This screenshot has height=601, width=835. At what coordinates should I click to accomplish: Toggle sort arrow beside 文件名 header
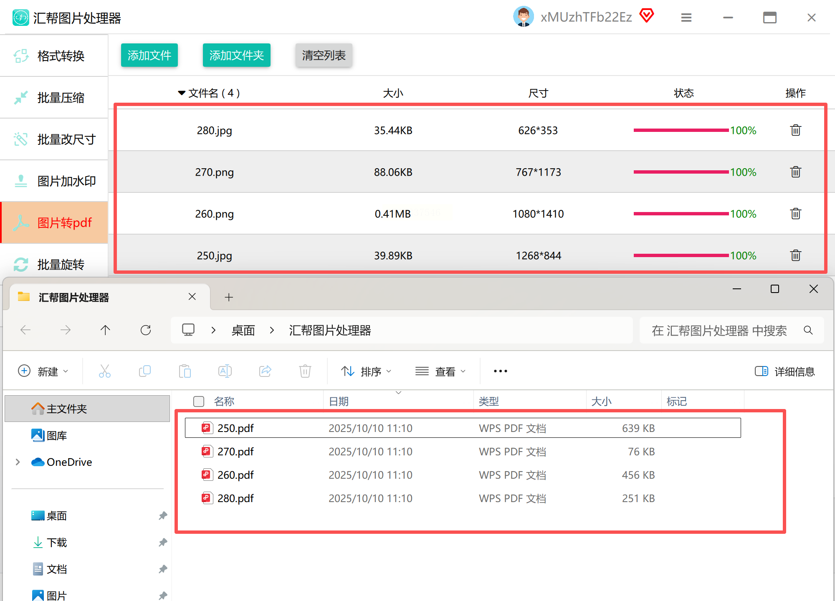pyautogui.click(x=182, y=93)
